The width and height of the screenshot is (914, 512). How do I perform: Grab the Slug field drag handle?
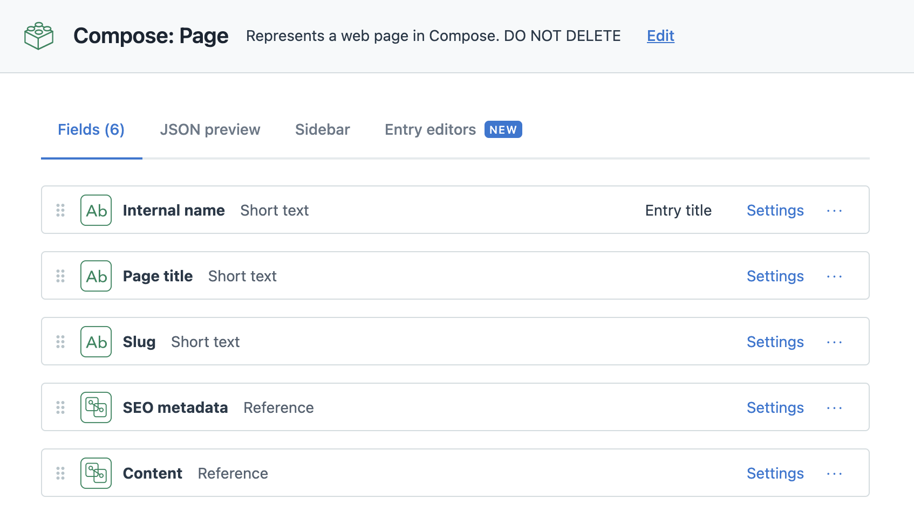point(60,342)
